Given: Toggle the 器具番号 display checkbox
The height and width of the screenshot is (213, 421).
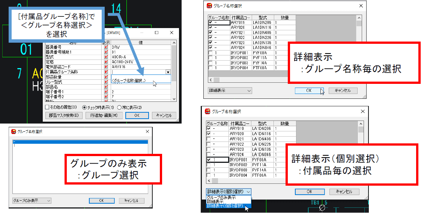Looking at the screenshot, I should 106,47.
